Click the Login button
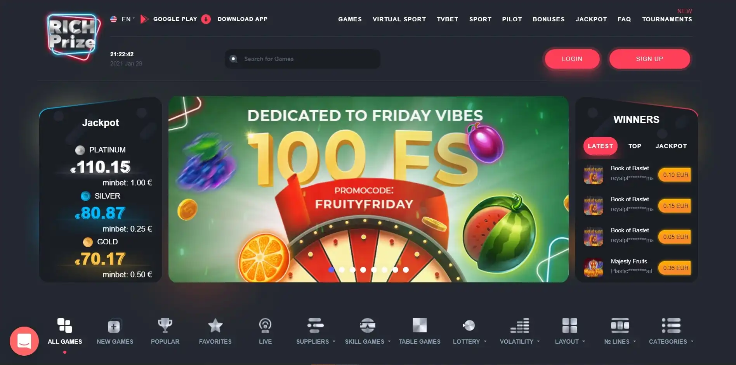Screen dimensions: 736x365 click(572, 59)
